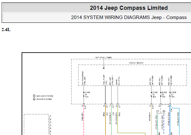191x135 pixels.
Task: Select the circled 1 W/O EGR System legend marker
Action: coord(34,96)
